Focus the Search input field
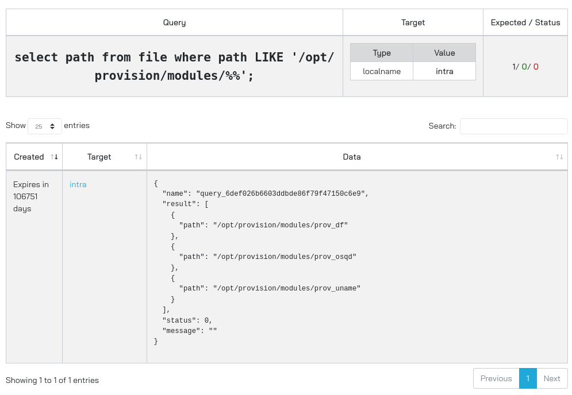Screen dimensions: 572x395 coord(513,126)
